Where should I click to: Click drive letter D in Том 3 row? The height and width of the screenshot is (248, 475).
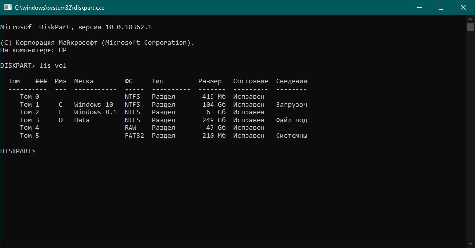pyautogui.click(x=61, y=120)
